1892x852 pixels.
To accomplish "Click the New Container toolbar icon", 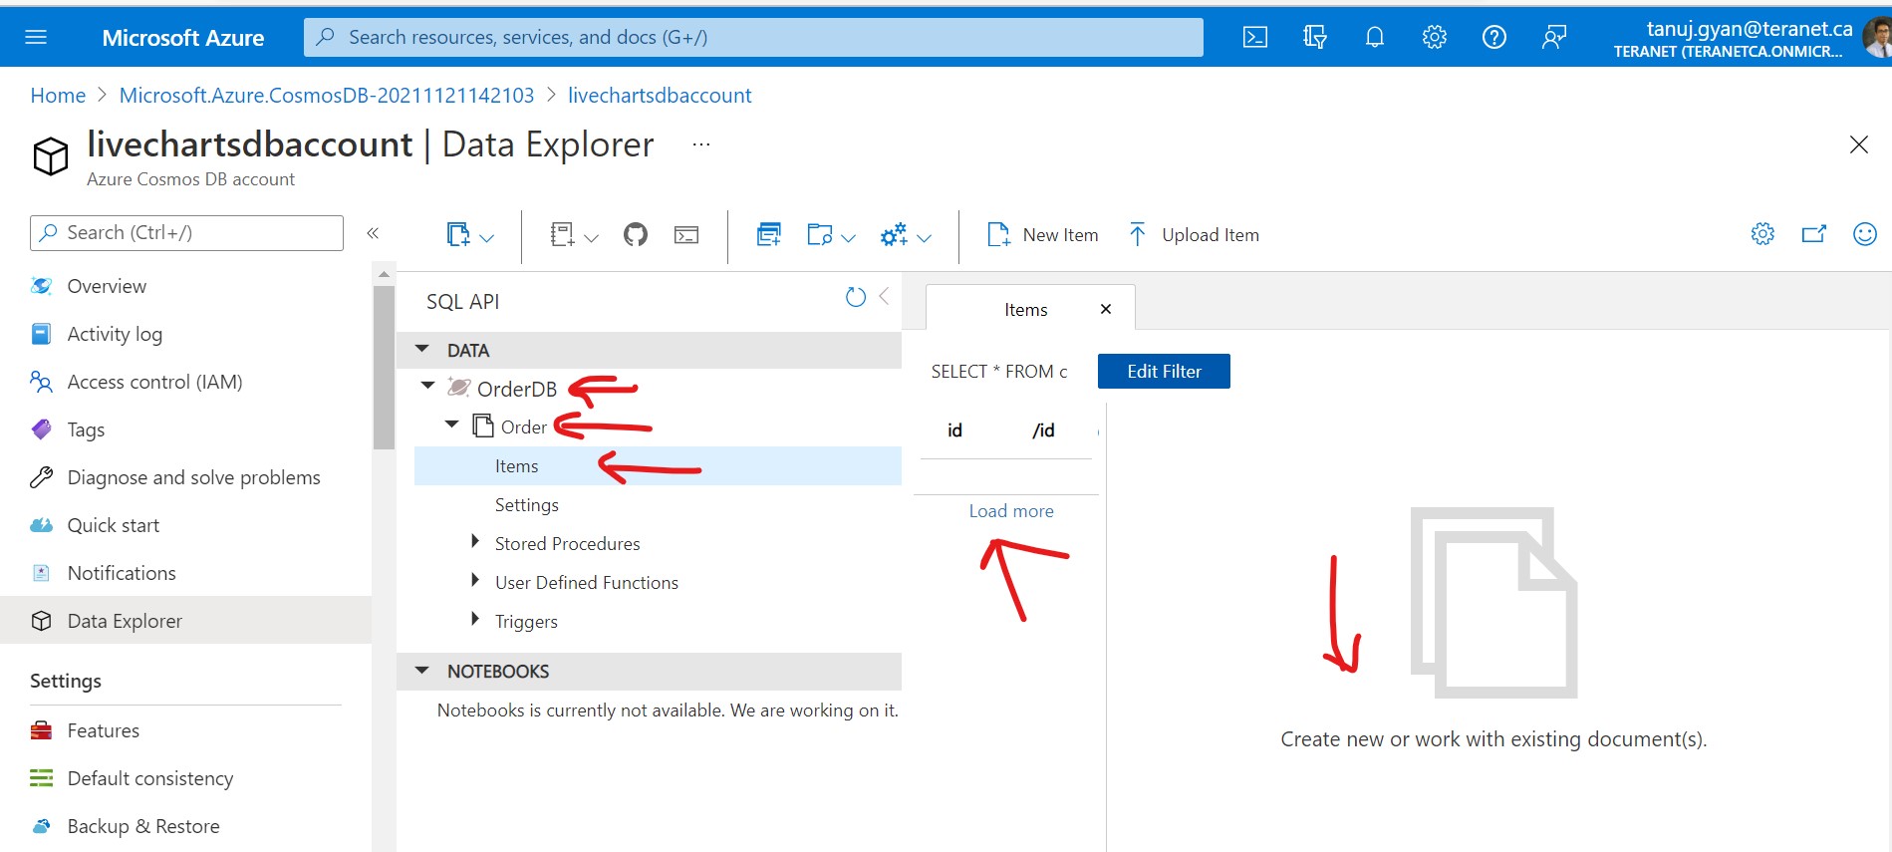I will tap(457, 235).
